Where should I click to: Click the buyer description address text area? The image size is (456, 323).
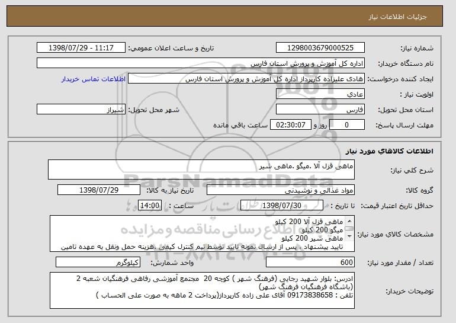point(202,290)
